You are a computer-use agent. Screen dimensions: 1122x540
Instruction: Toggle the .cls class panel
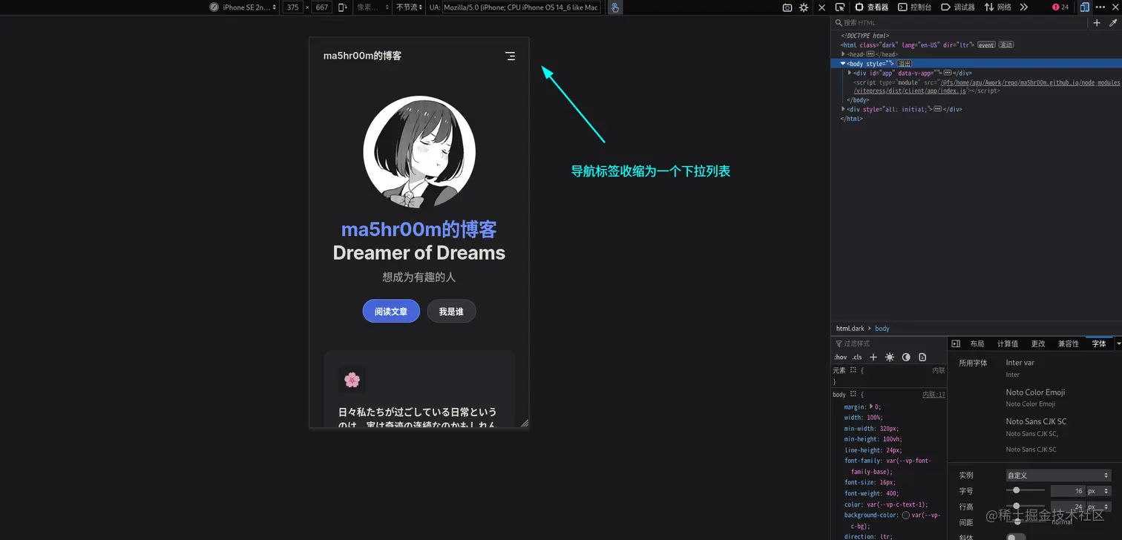857,358
